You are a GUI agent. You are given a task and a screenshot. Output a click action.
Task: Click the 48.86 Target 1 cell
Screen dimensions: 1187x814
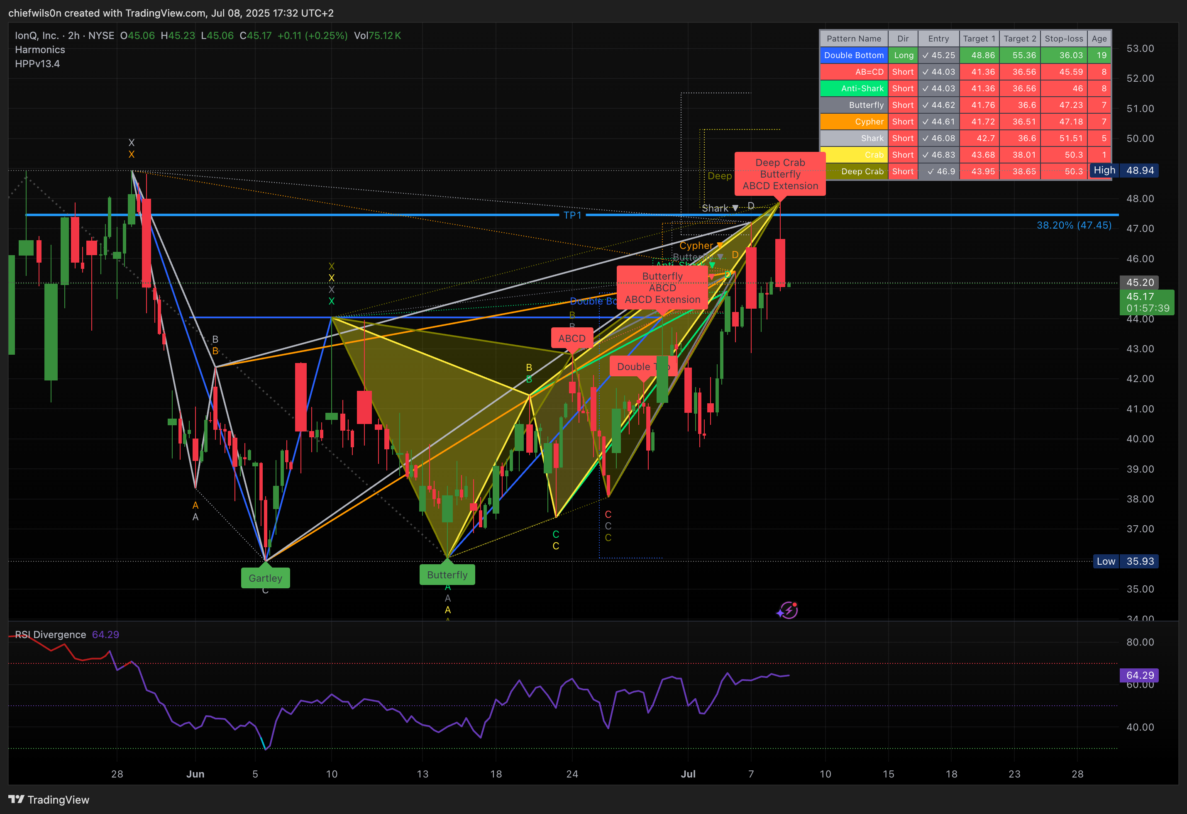pos(979,55)
